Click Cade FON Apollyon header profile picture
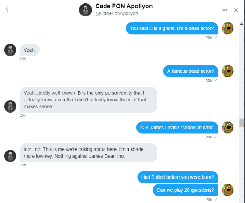 [x=85, y=10]
